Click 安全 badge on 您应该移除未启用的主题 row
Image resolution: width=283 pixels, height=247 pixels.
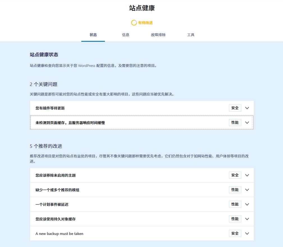235,175
